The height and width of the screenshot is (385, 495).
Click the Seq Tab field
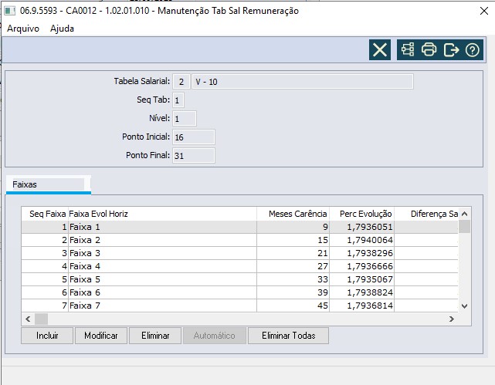pyautogui.click(x=178, y=100)
